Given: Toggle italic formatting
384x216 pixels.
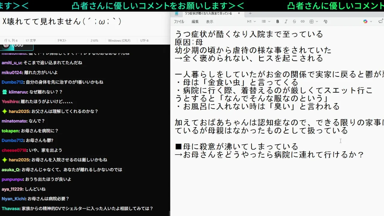Looking at the screenshot, I should pyautogui.click(x=286, y=22).
